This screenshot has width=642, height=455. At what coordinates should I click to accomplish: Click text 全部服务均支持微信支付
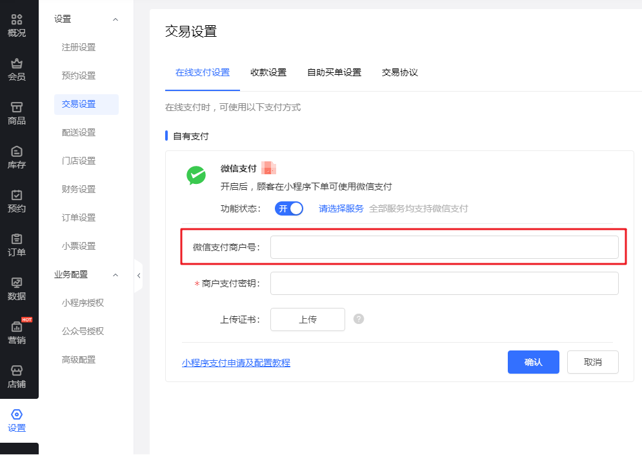click(x=419, y=209)
